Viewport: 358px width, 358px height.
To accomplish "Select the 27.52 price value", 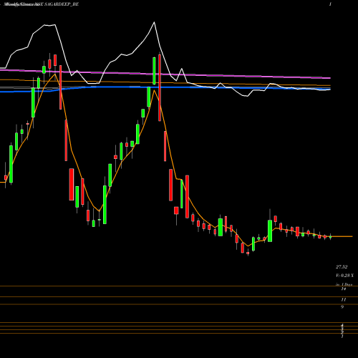I will click(x=342, y=267).
